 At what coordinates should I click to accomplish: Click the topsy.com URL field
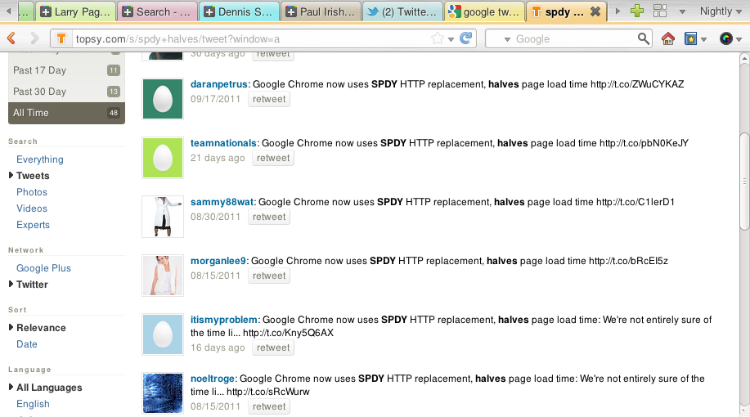pos(252,38)
